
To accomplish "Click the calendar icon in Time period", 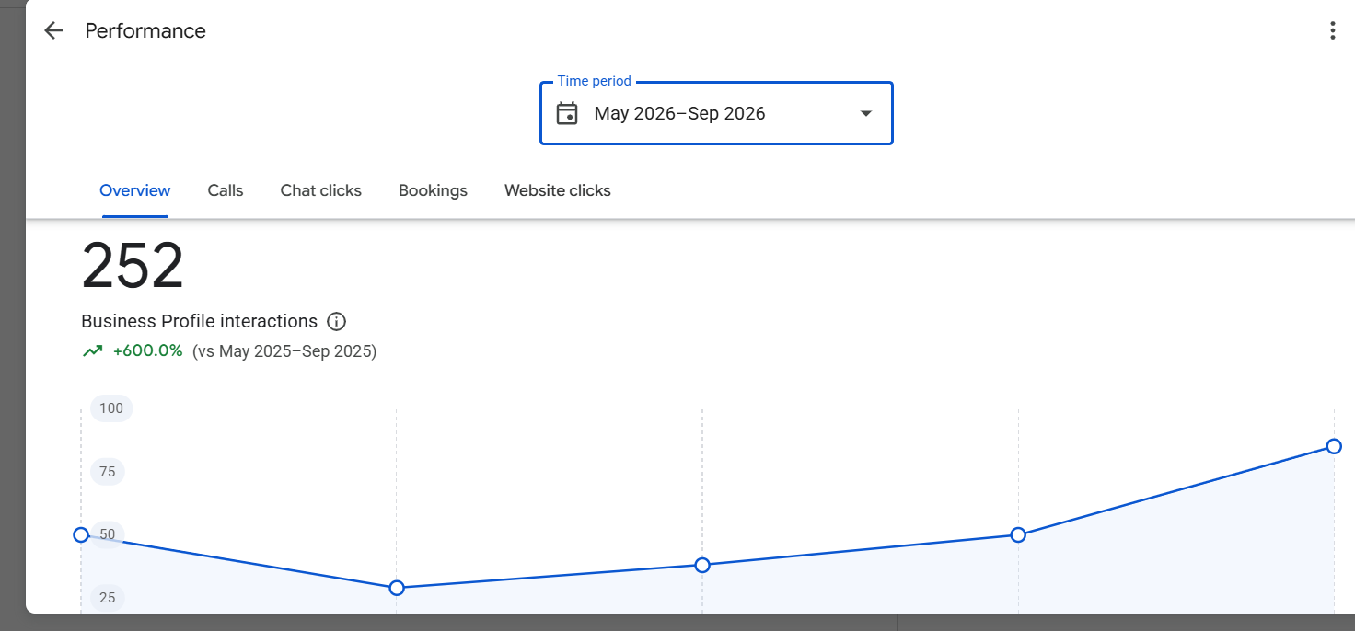I will [568, 114].
